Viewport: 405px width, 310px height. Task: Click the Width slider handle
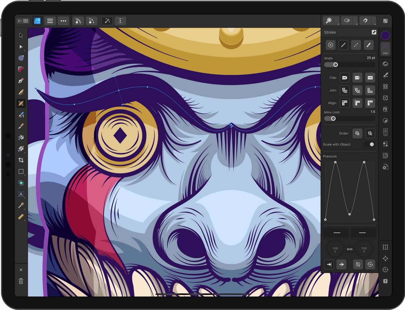click(335, 65)
